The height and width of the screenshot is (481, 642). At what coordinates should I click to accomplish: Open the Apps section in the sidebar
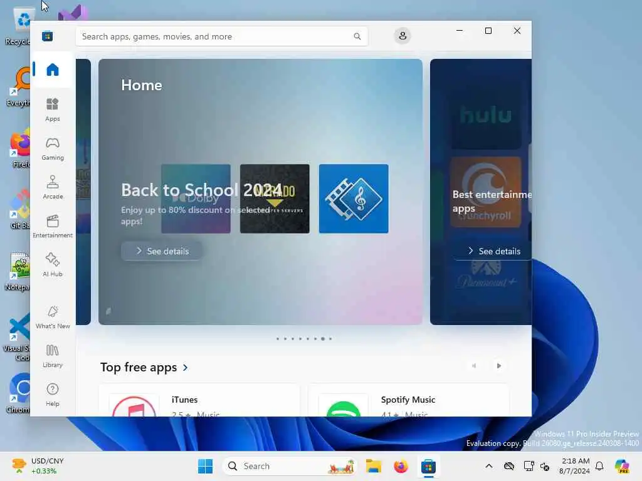click(x=53, y=110)
